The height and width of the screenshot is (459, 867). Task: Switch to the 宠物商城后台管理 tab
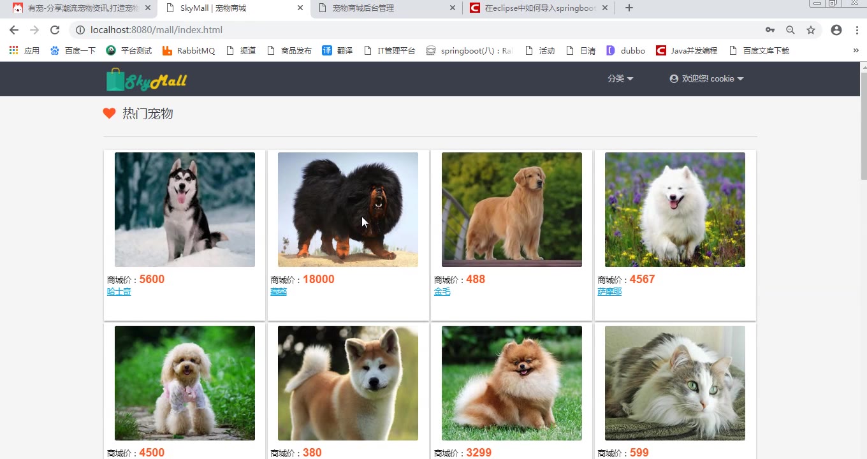point(387,8)
